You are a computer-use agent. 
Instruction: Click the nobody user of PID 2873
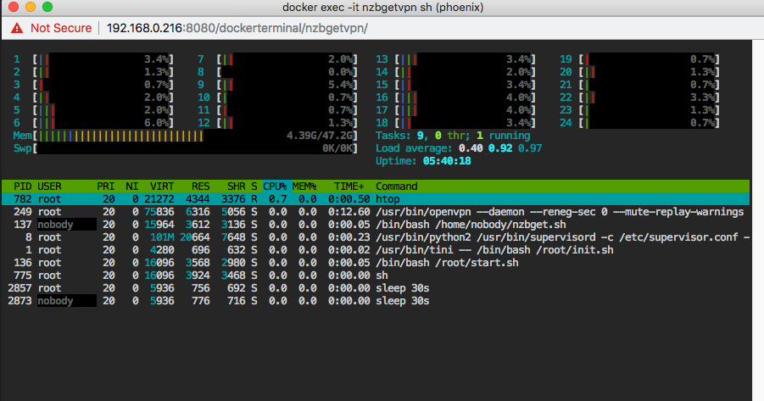coord(55,301)
